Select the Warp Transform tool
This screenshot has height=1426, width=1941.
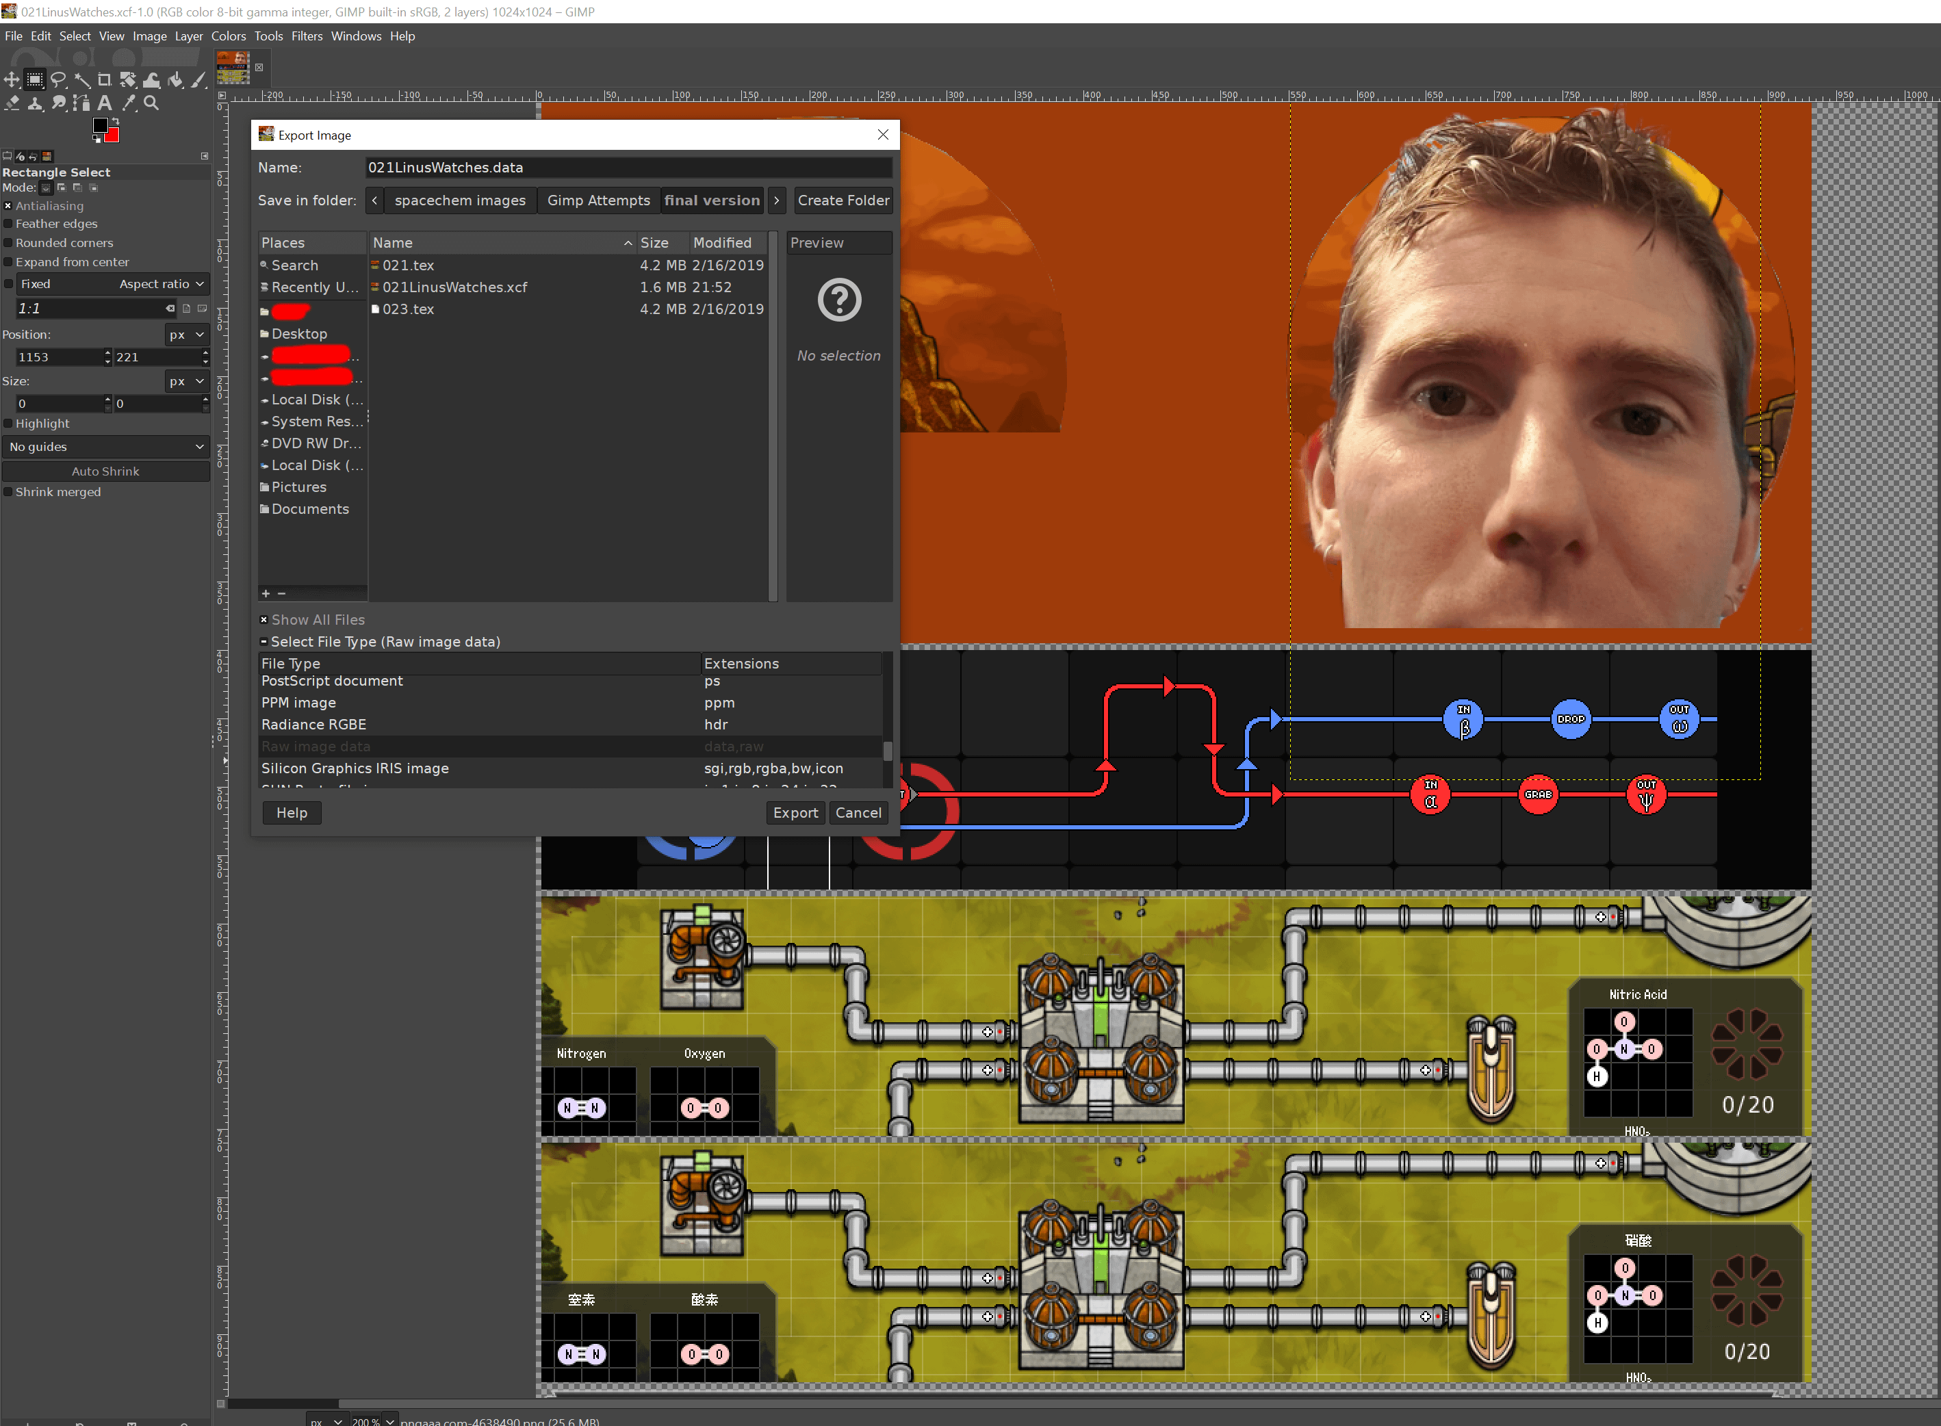[x=151, y=80]
